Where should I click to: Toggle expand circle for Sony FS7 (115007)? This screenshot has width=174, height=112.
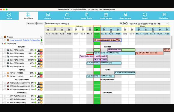(5, 56)
